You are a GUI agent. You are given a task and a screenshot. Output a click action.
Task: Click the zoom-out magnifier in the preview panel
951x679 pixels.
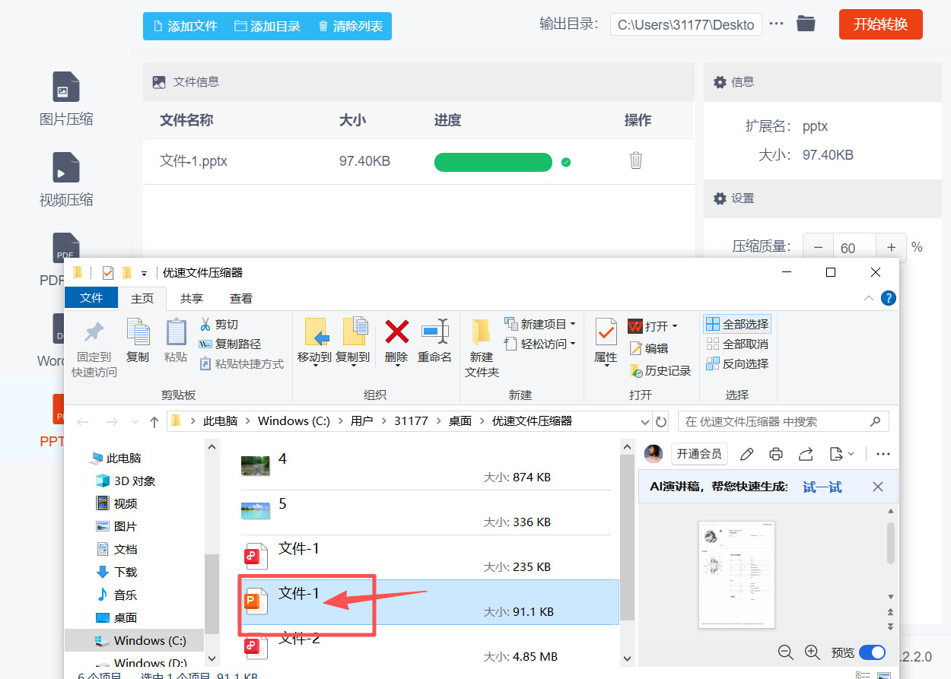(x=786, y=652)
